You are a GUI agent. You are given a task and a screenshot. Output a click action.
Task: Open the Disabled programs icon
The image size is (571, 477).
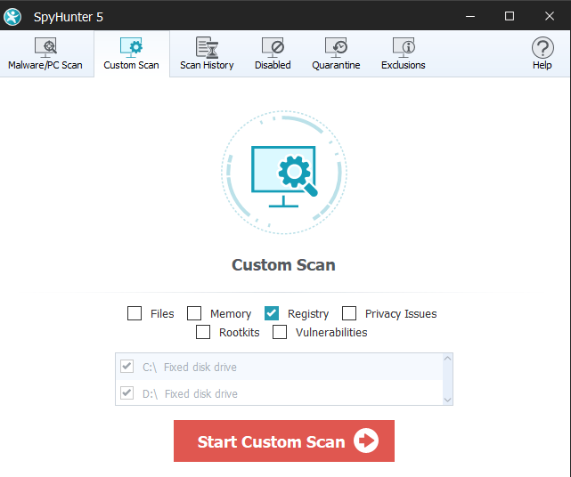pos(273,47)
